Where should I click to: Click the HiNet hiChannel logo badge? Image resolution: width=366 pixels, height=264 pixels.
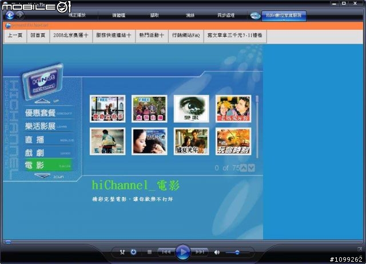click(x=43, y=81)
